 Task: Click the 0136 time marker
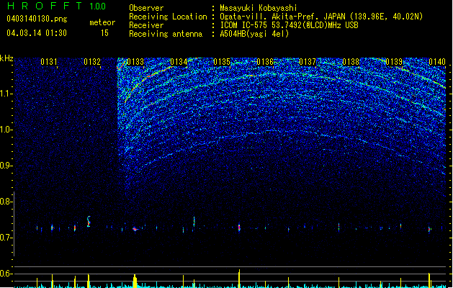point(265,62)
